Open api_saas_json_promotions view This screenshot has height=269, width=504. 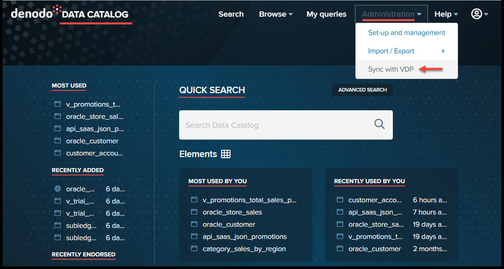(245, 236)
